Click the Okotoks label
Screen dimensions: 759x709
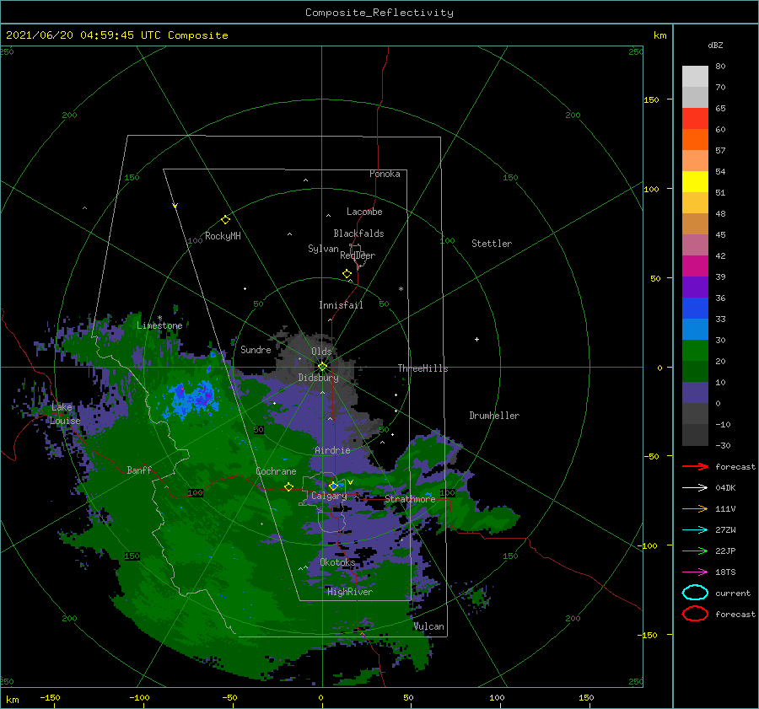[337, 562]
